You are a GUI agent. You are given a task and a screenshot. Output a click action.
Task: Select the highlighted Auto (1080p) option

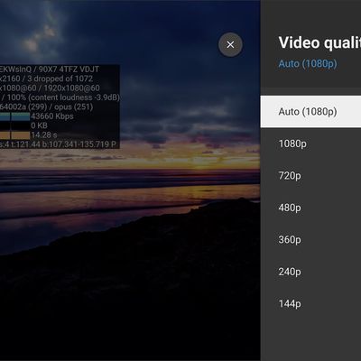tap(310, 112)
